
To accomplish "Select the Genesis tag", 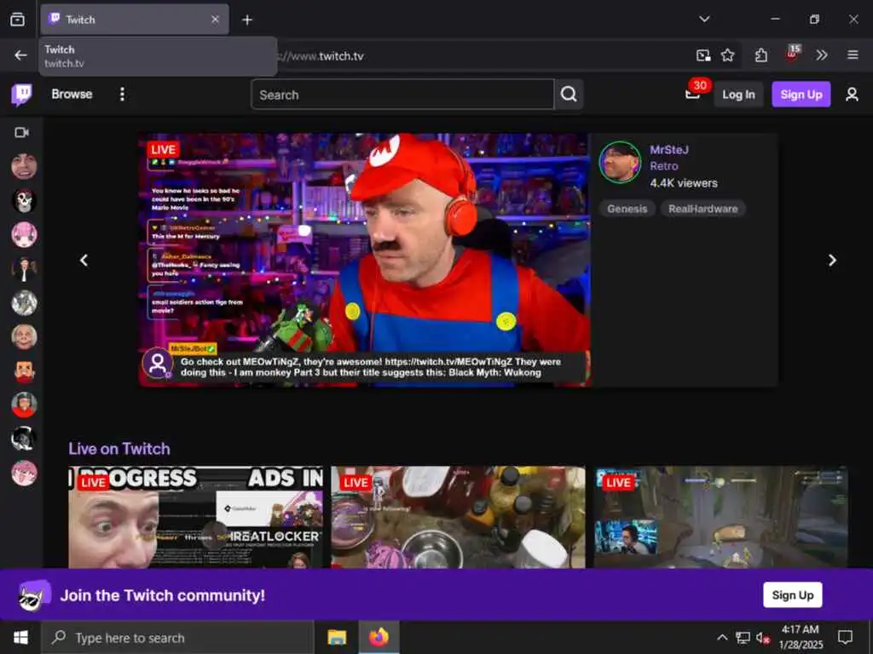I will tap(627, 209).
